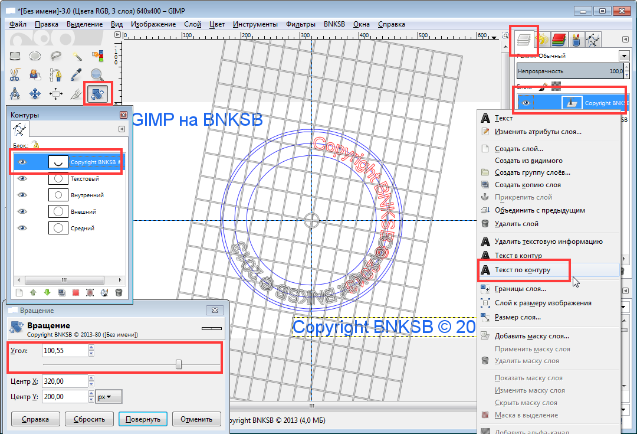This screenshot has width=637, height=434.
Task: Open the Undo History tab in right dock
Action: 542,40
